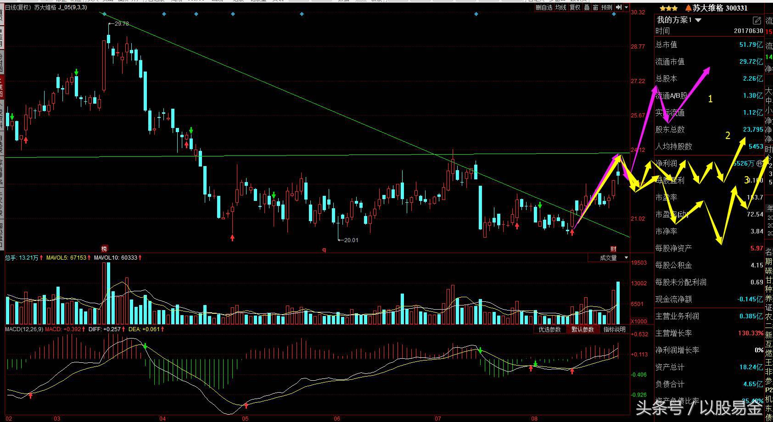The width and height of the screenshot is (773, 422).
Task: Click the 净利润增长率 row label
Action: pos(677,350)
